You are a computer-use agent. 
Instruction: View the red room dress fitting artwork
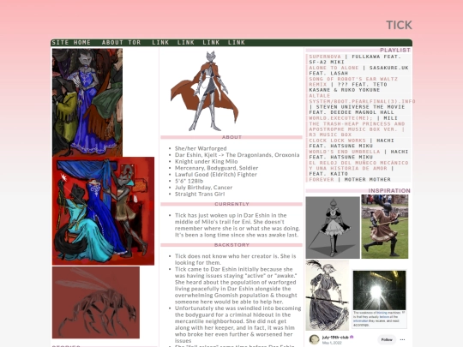(x=103, y=211)
